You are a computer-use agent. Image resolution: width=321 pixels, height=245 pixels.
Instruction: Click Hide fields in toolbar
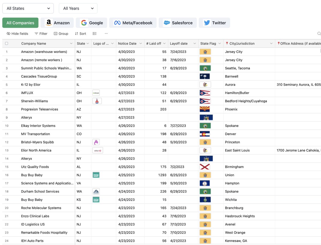pos(17,34)
